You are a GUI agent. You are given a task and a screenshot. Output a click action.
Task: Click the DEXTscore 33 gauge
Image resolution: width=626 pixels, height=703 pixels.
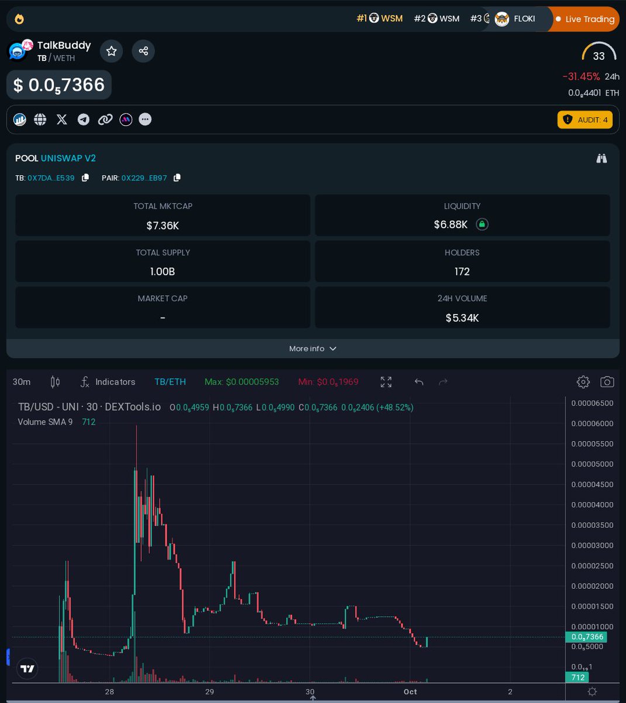coord(599,52)
